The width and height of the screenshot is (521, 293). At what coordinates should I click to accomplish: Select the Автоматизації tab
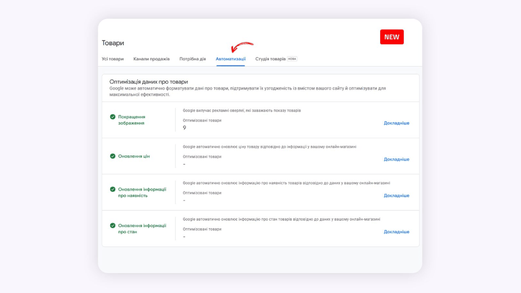point(231,59)
